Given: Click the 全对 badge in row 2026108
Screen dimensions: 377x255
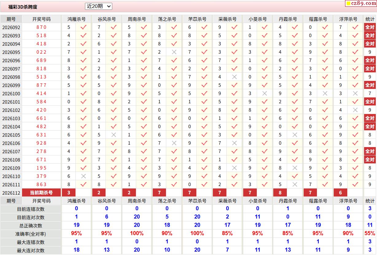Looking at the screenshot, I should click(370, 160).
